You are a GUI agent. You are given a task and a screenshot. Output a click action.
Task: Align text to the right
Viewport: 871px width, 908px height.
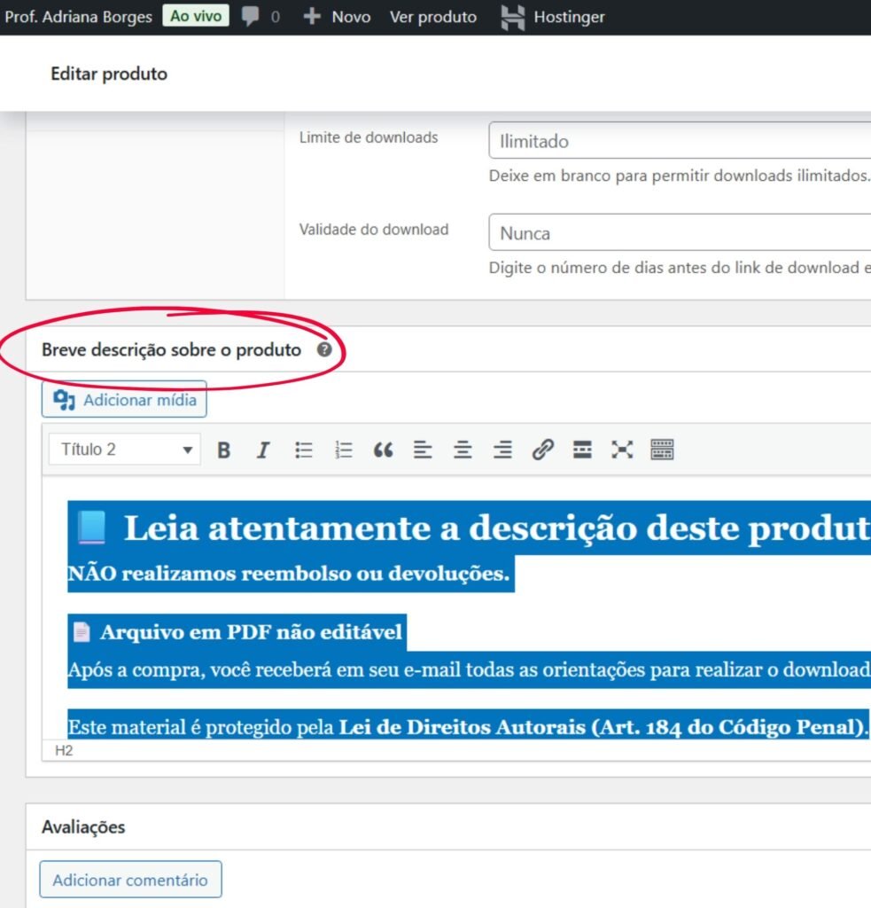coord(502,450)
